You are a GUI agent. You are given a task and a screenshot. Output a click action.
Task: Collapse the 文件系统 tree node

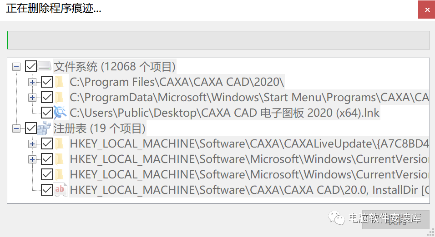[x=16, y=67]
